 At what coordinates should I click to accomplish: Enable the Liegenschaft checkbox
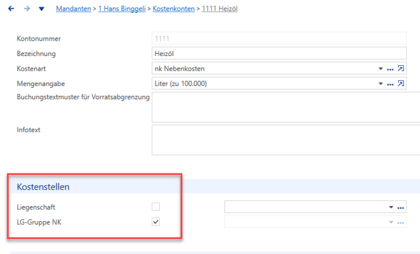point(155,207)
